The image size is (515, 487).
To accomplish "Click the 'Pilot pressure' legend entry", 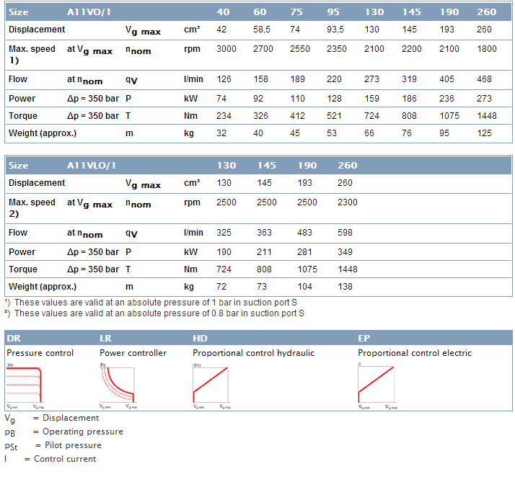I will [x=53, y=446].
